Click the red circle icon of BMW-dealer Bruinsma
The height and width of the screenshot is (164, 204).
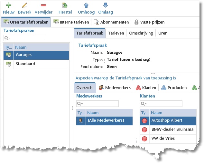(144, 130)
